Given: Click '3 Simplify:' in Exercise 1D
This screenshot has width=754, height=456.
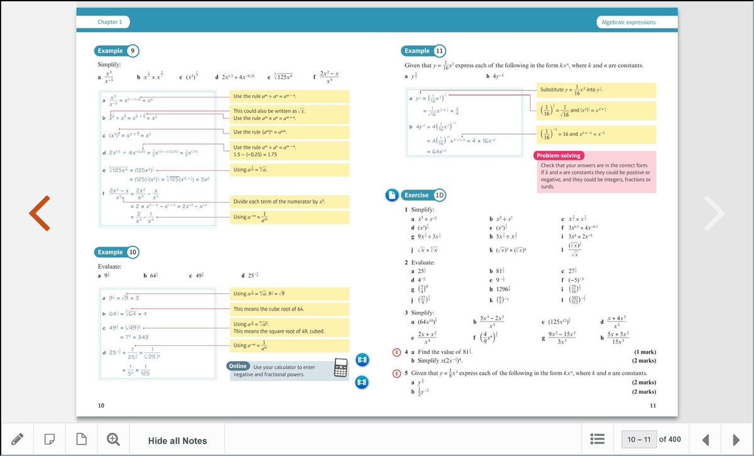Looking at the screenshot, I should click(x=420, y=313).
